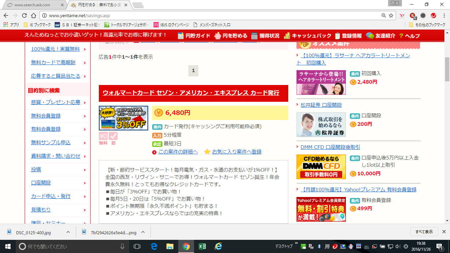Select 無料会員登録 category
This screenshot has height=253, width=450.
(x=46, y=116)
